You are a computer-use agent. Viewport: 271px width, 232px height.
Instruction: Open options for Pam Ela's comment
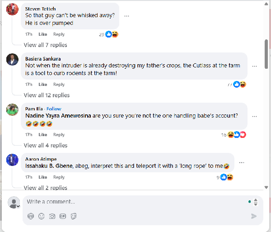[254, 116]
